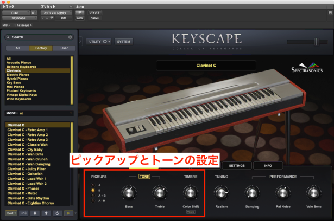Select pickup A
Image resolution: width=334 pixels, height=221 pixels.
coord(93,185)
